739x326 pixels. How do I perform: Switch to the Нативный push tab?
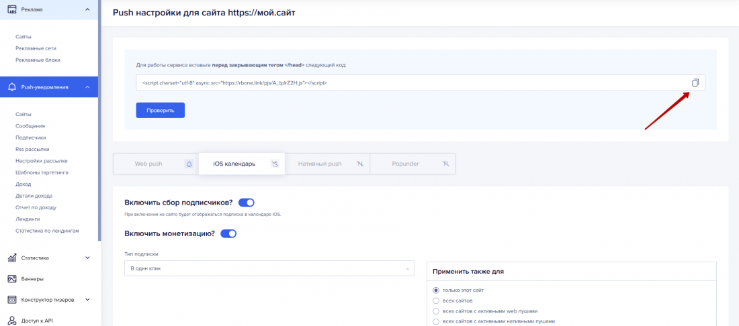pos(327,164)
